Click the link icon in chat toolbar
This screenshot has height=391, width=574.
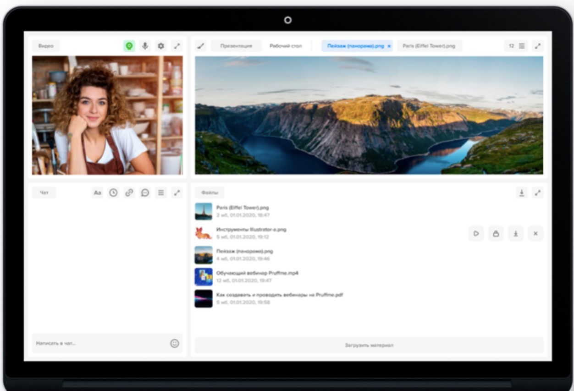tap(129, 193)
